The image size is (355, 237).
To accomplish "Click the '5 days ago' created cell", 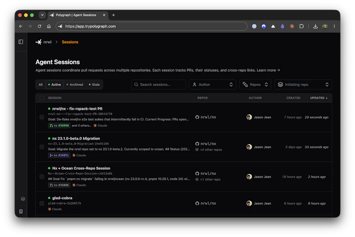I will click(293, 147).
